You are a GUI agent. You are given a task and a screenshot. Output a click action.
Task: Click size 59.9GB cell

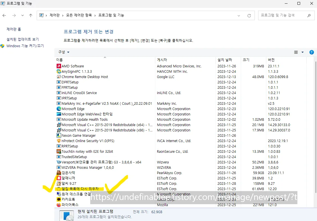(258, 173)
